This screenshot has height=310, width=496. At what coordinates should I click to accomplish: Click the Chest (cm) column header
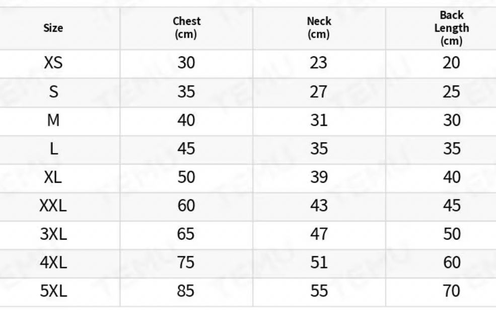coord(186,28)
